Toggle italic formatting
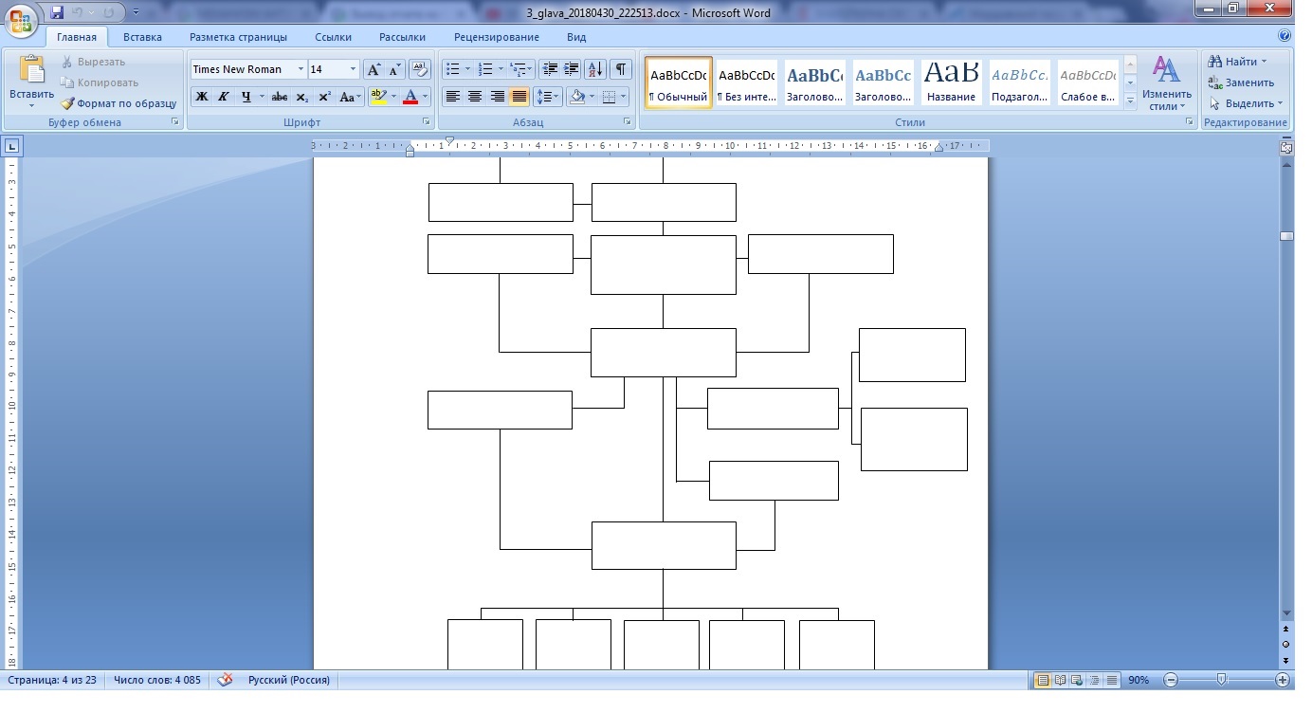The width and height of the screenshot is (1312, 713). pos(224,97)
